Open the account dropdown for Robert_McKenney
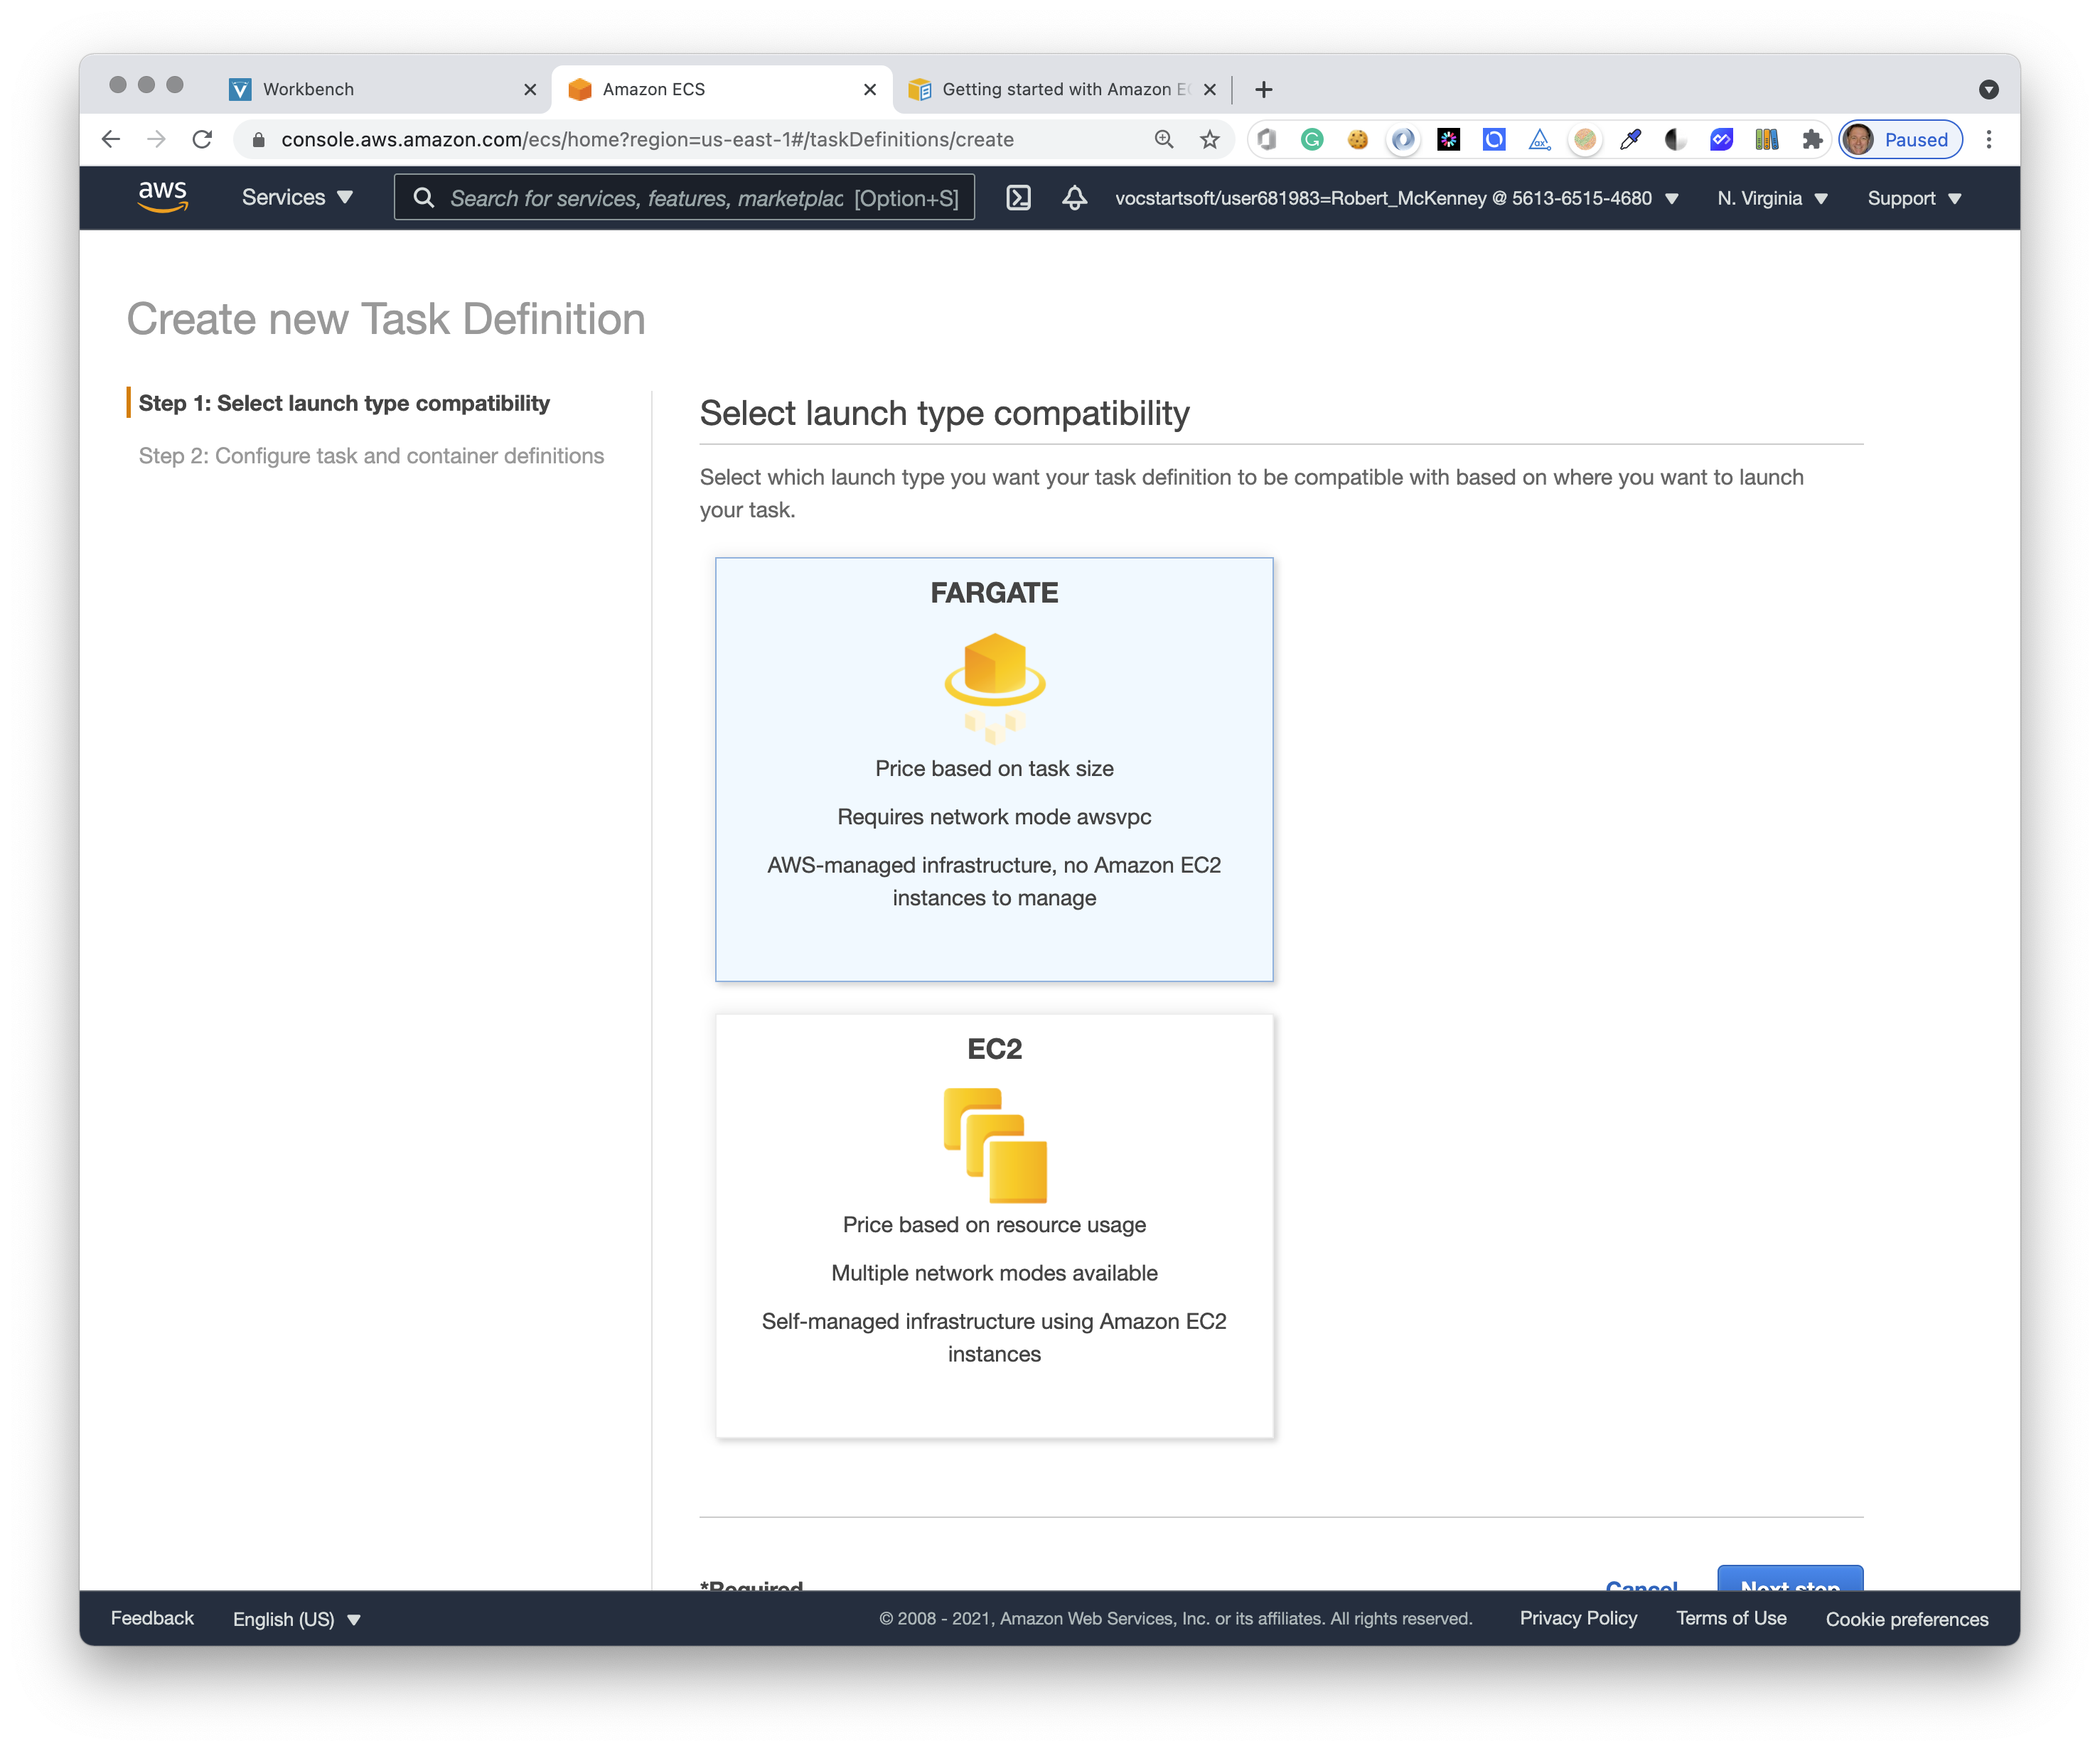This screenshot has height=1751, width=2100. [x=1396, y=198]
